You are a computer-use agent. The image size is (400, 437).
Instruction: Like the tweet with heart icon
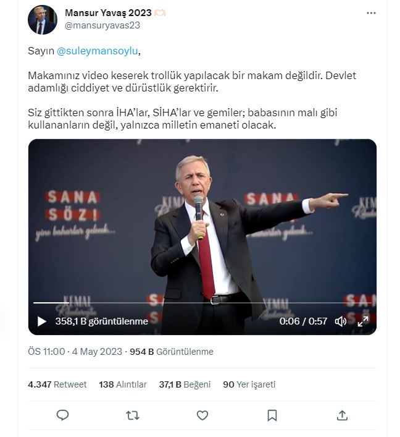point(202,415)
